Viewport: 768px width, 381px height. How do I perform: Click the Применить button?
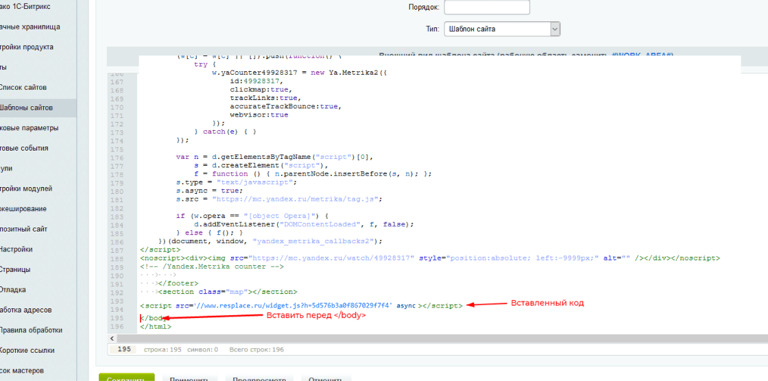click(184, 378)
